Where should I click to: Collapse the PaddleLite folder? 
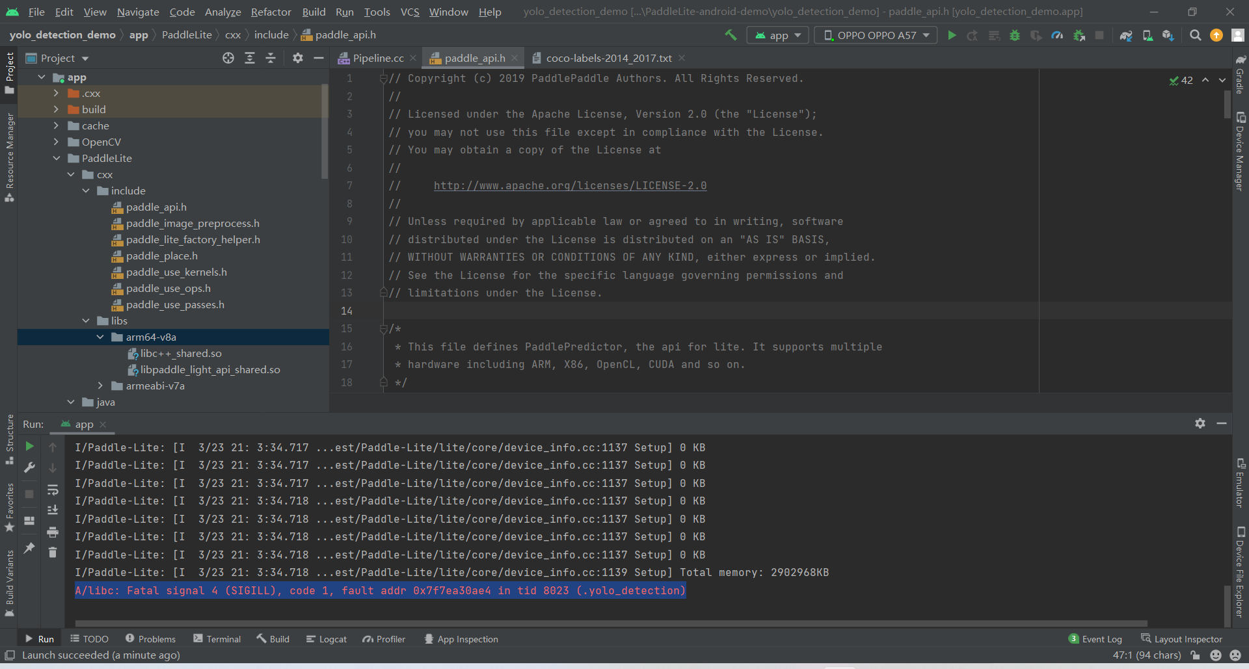point(56,158)
